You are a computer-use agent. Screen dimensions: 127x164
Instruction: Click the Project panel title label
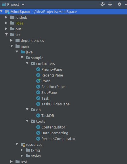(13, 5)
